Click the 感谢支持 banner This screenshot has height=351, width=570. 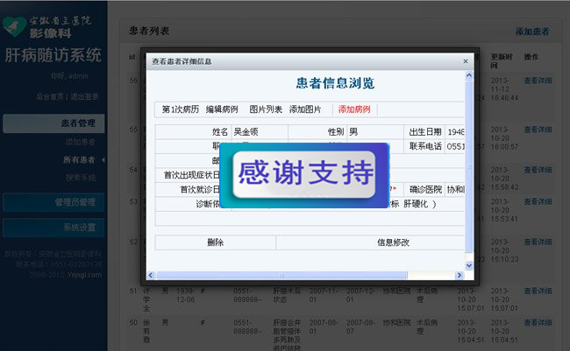pyautogui.click(x=304, y=175)
